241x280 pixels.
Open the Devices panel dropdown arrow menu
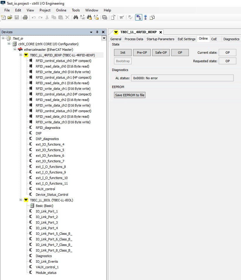91,32
